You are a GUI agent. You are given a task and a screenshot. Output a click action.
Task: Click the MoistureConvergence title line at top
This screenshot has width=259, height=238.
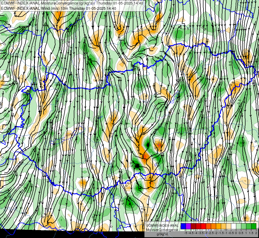72,3
